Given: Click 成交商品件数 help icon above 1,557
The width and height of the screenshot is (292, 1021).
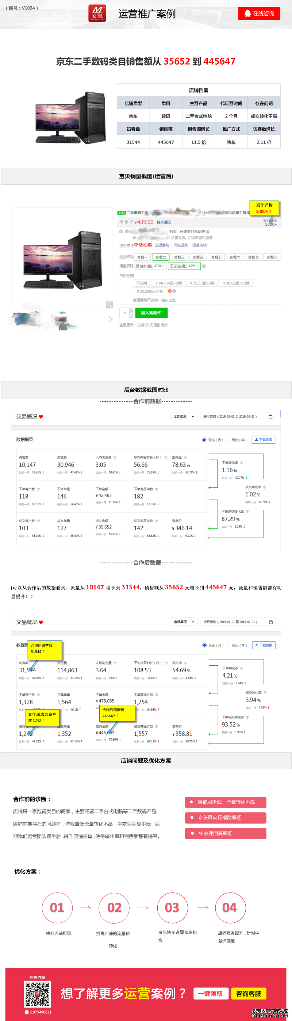Looking at the screenshot, I should click(x=156, y=727).
